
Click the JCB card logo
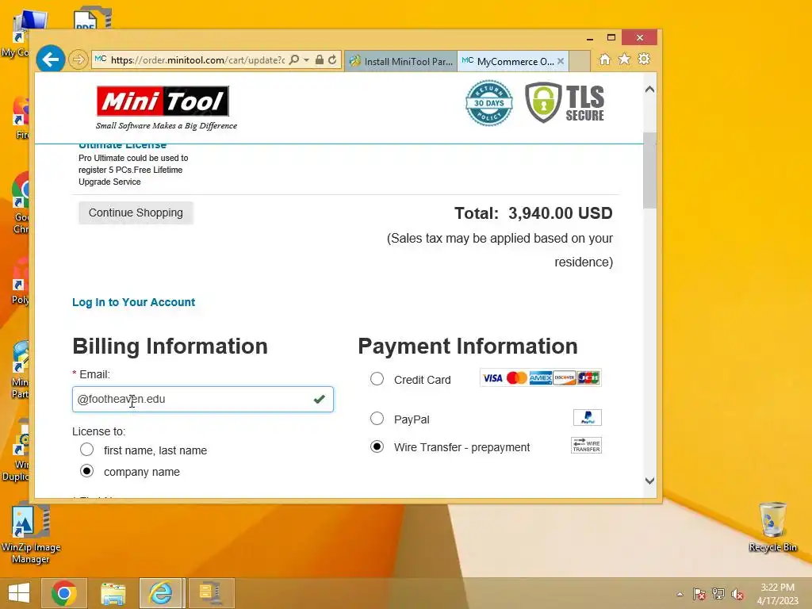pyautogui.click(x=588, y=378)
